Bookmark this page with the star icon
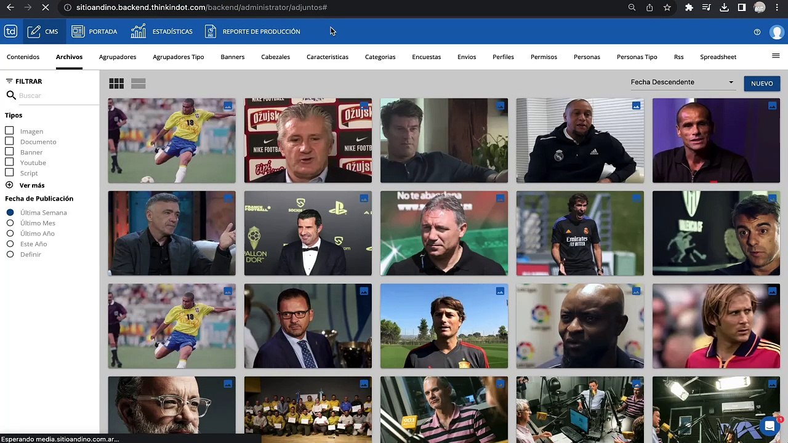788x443 pixels. (667, 7)
